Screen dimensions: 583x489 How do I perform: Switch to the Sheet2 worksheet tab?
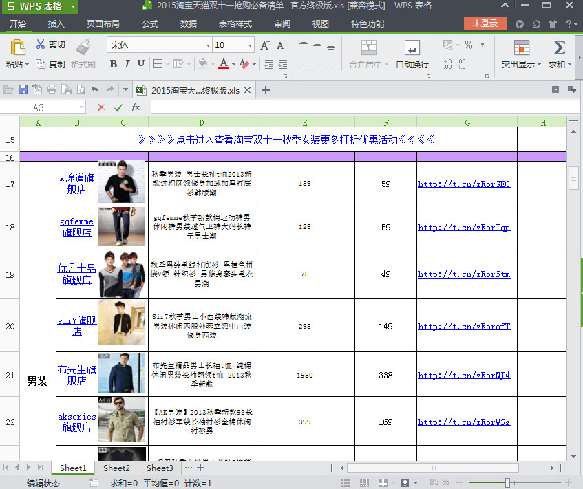coord(116,468)
